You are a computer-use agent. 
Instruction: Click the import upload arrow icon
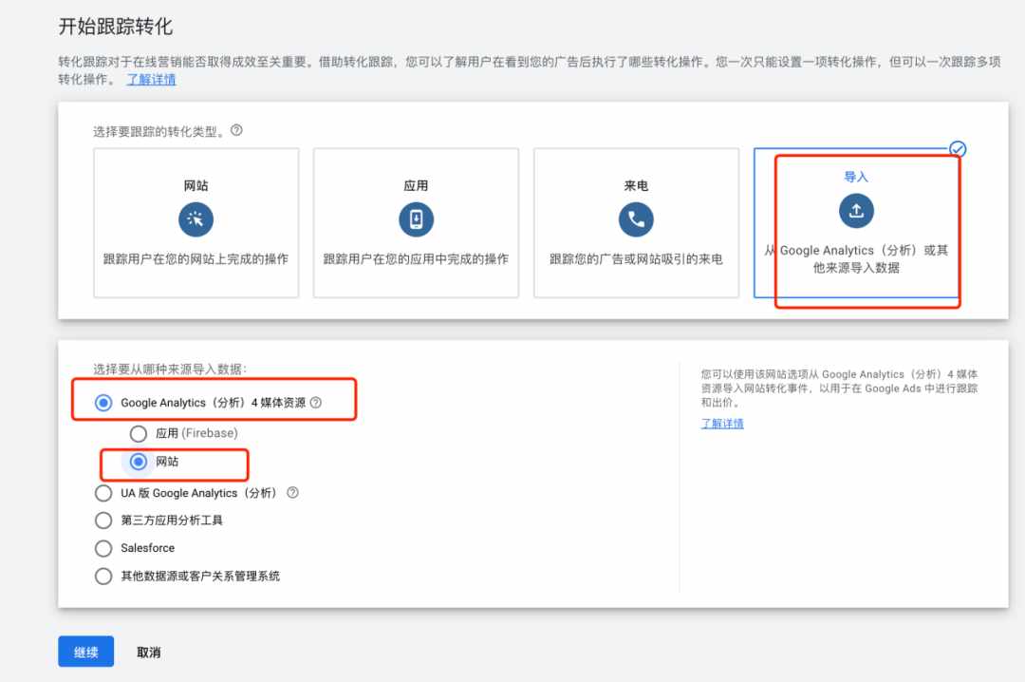point(856,211)
